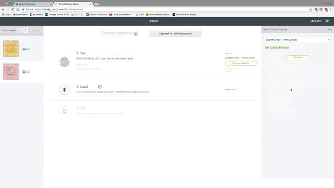Viewport: 334px width, 188px height.
Task: Open a new browser tab
Action: 97,4
